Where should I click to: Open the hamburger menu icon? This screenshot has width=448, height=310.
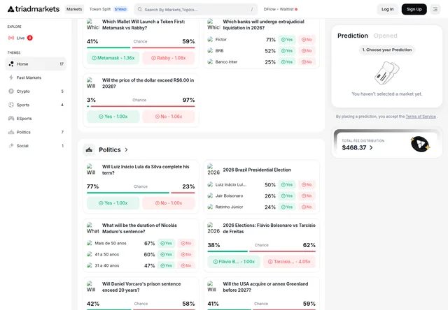[x=435, y=9]
